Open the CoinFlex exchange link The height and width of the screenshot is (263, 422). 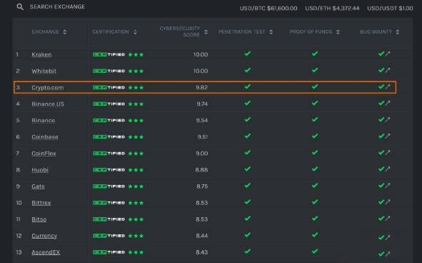point(44,154)
